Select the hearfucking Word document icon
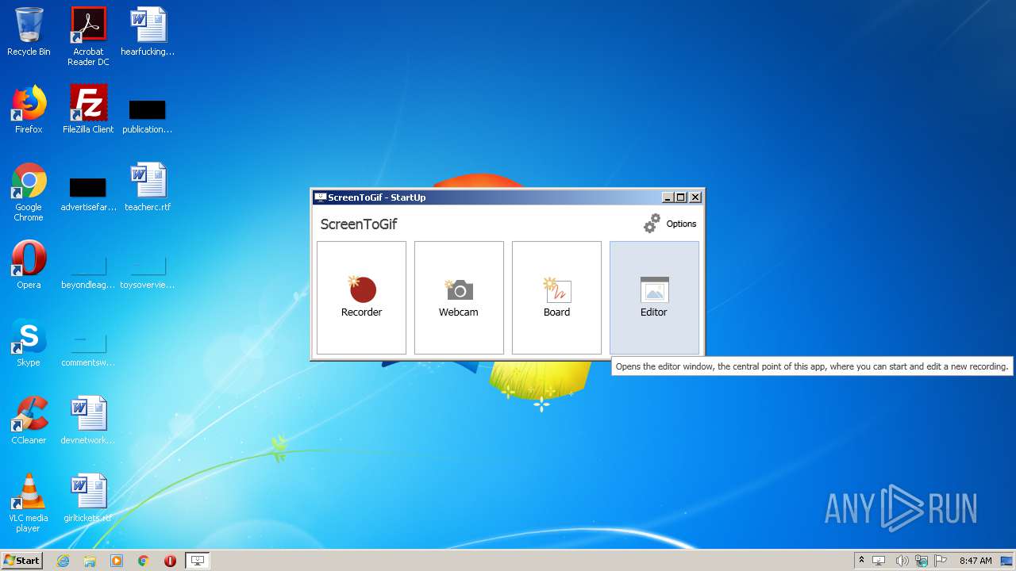The image size is (1016, 571). tap(148, 33)
